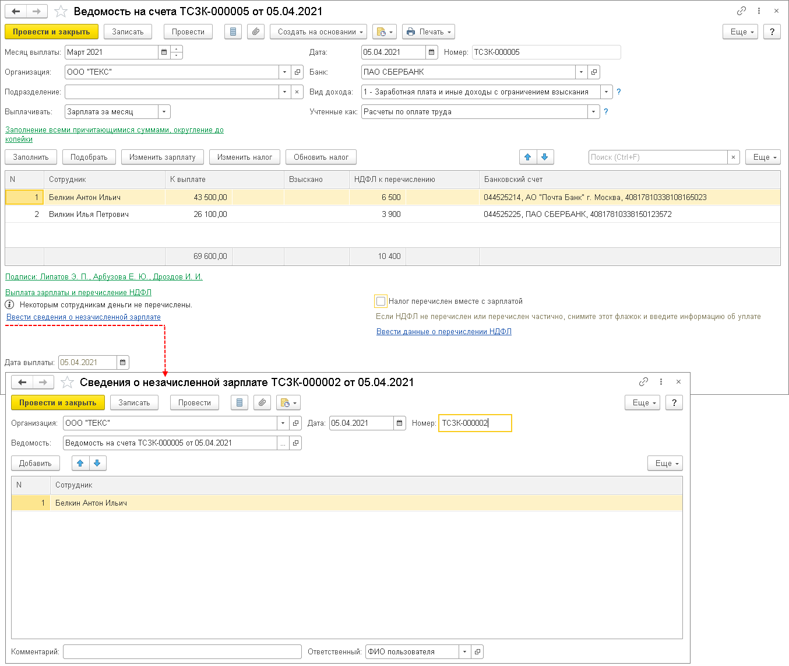Expand Организация dropdown in Ведомость
The height and width of the screenshot is (666, 789).
pyautogui.click(x=284, y=72)
